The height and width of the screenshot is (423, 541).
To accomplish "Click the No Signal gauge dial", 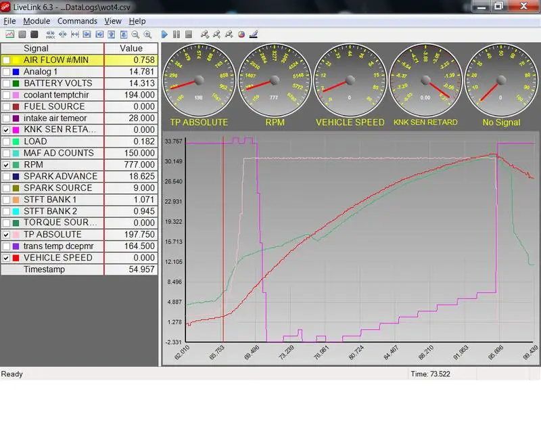I will point(501,81).
